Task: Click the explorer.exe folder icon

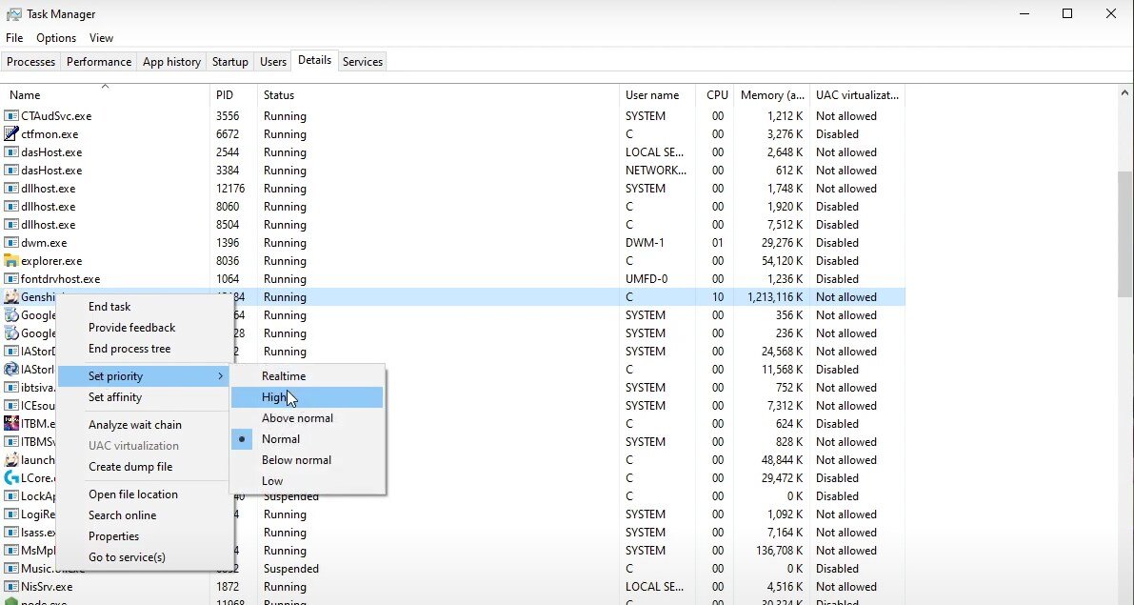Action: [11, 261]
